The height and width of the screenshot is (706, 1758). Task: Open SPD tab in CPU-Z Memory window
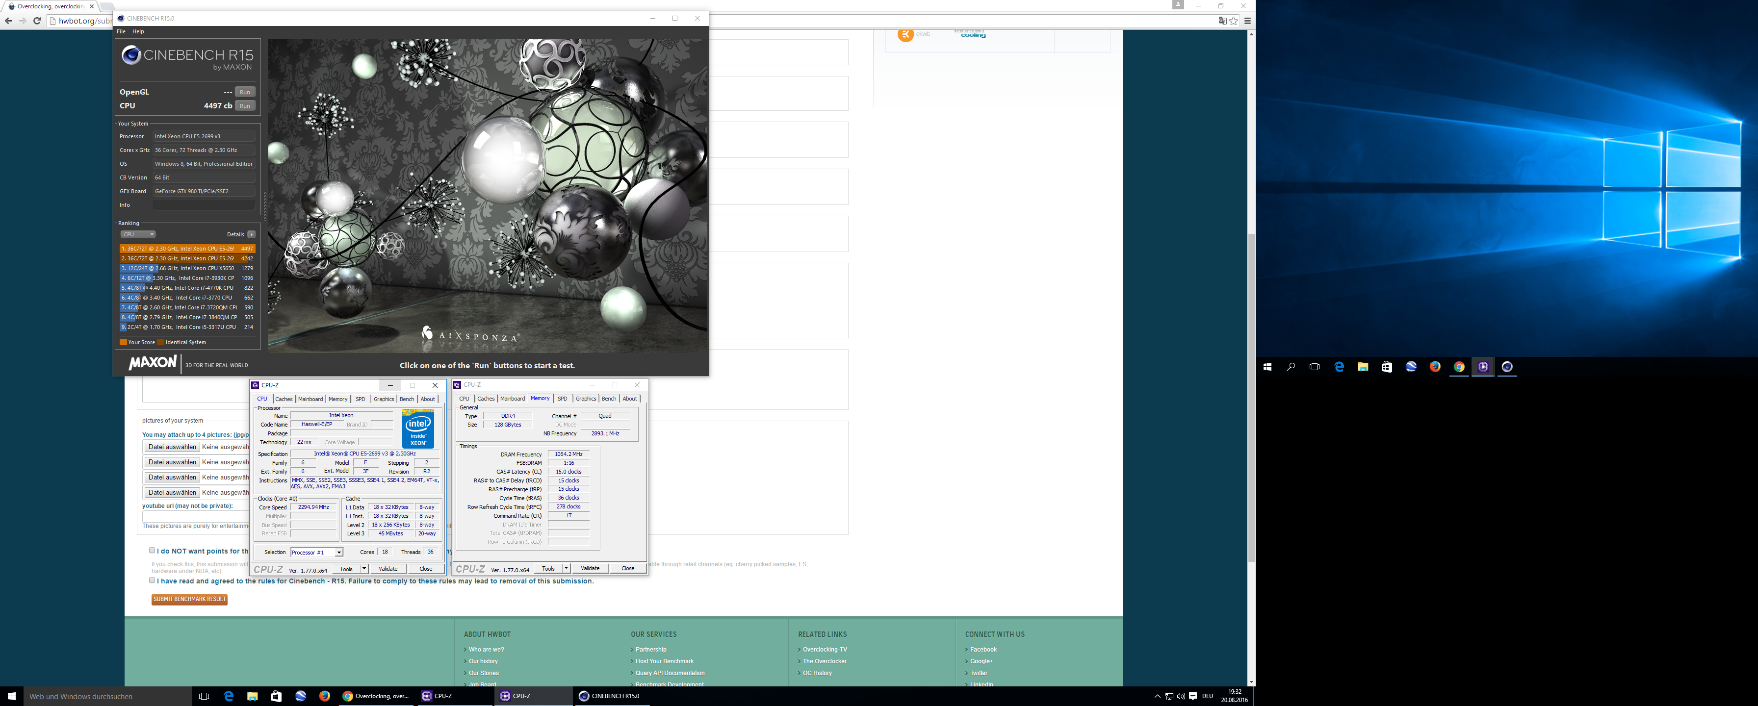coord(562,399)
